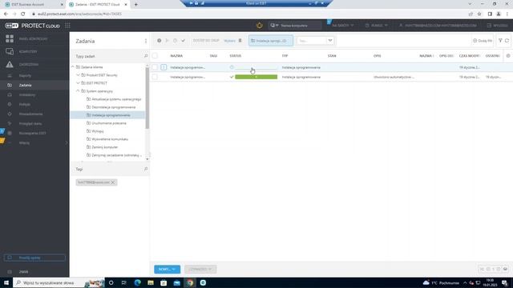The width and height of the screenshot is (513, 288).
Task: Click the Dodaj filtr button
Action: click(483, 41)
